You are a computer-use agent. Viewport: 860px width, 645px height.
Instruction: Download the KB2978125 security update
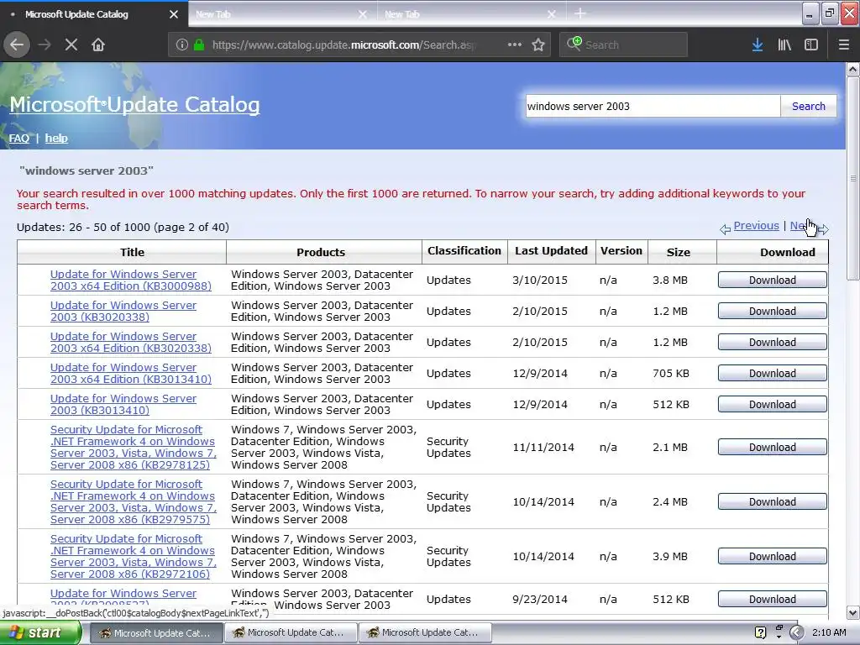(x=773, y=448)
